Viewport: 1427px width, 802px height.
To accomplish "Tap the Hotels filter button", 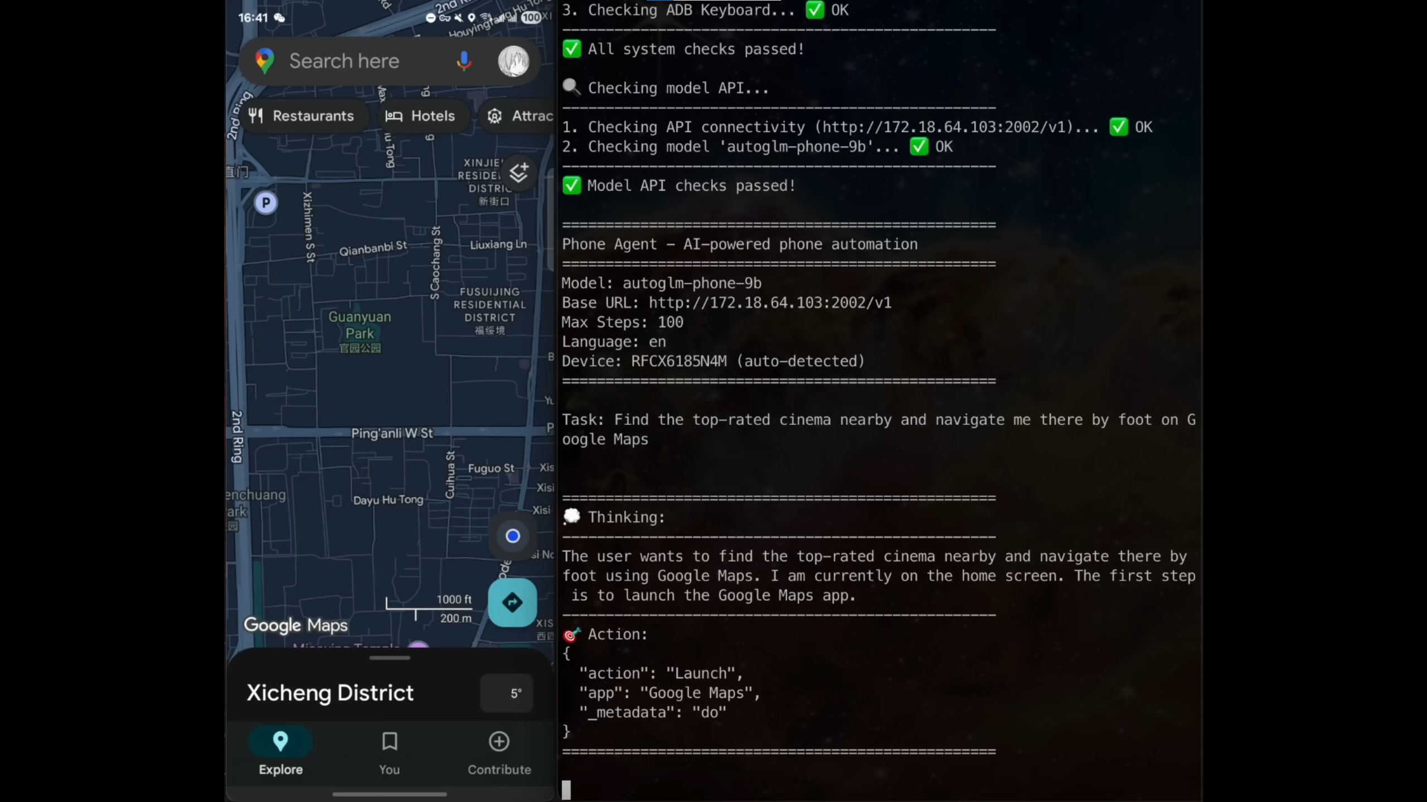I will [x=424, y=116].
